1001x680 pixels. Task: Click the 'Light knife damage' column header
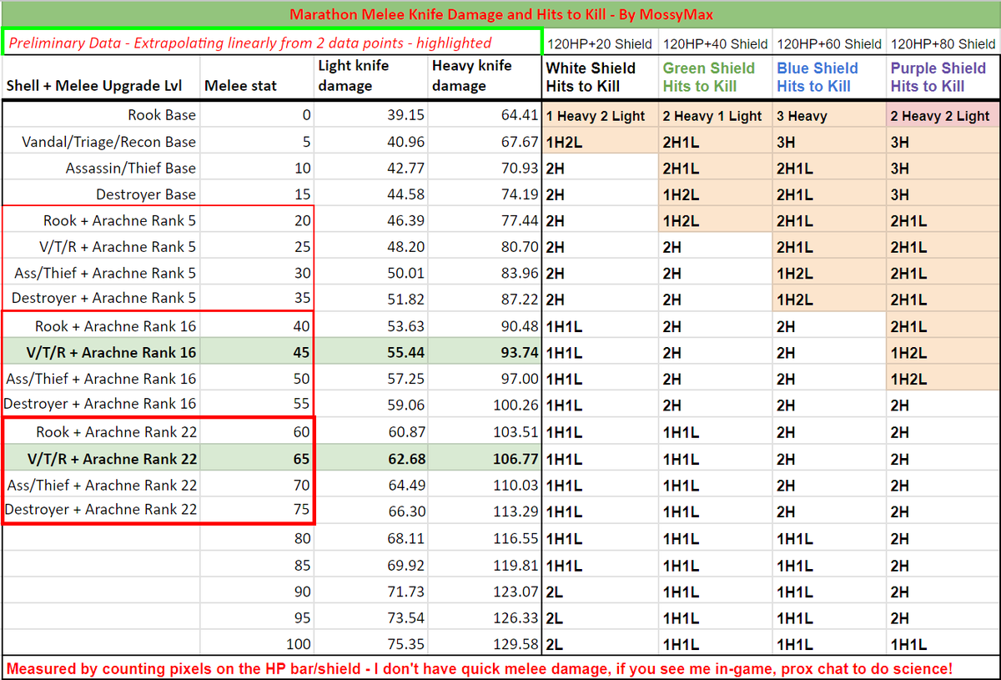(371, 78)
